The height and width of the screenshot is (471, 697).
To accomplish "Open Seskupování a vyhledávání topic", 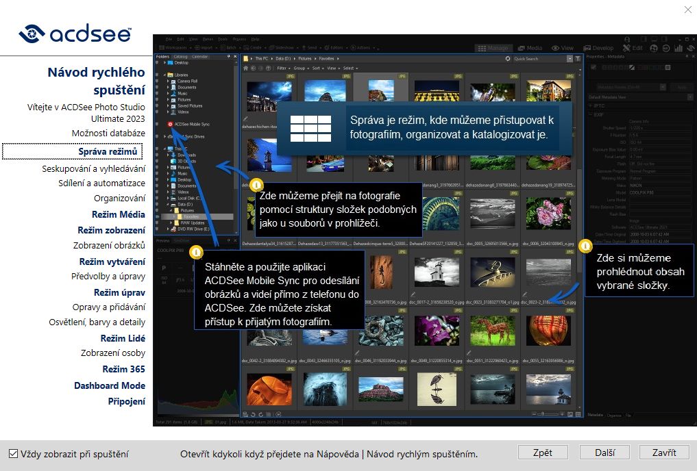I will (x=94, y=168).
